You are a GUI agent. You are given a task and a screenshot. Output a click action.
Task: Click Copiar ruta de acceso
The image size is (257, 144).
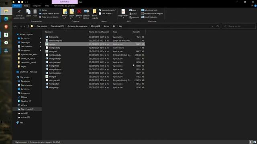pyautogui.click(x=49, y=14)
